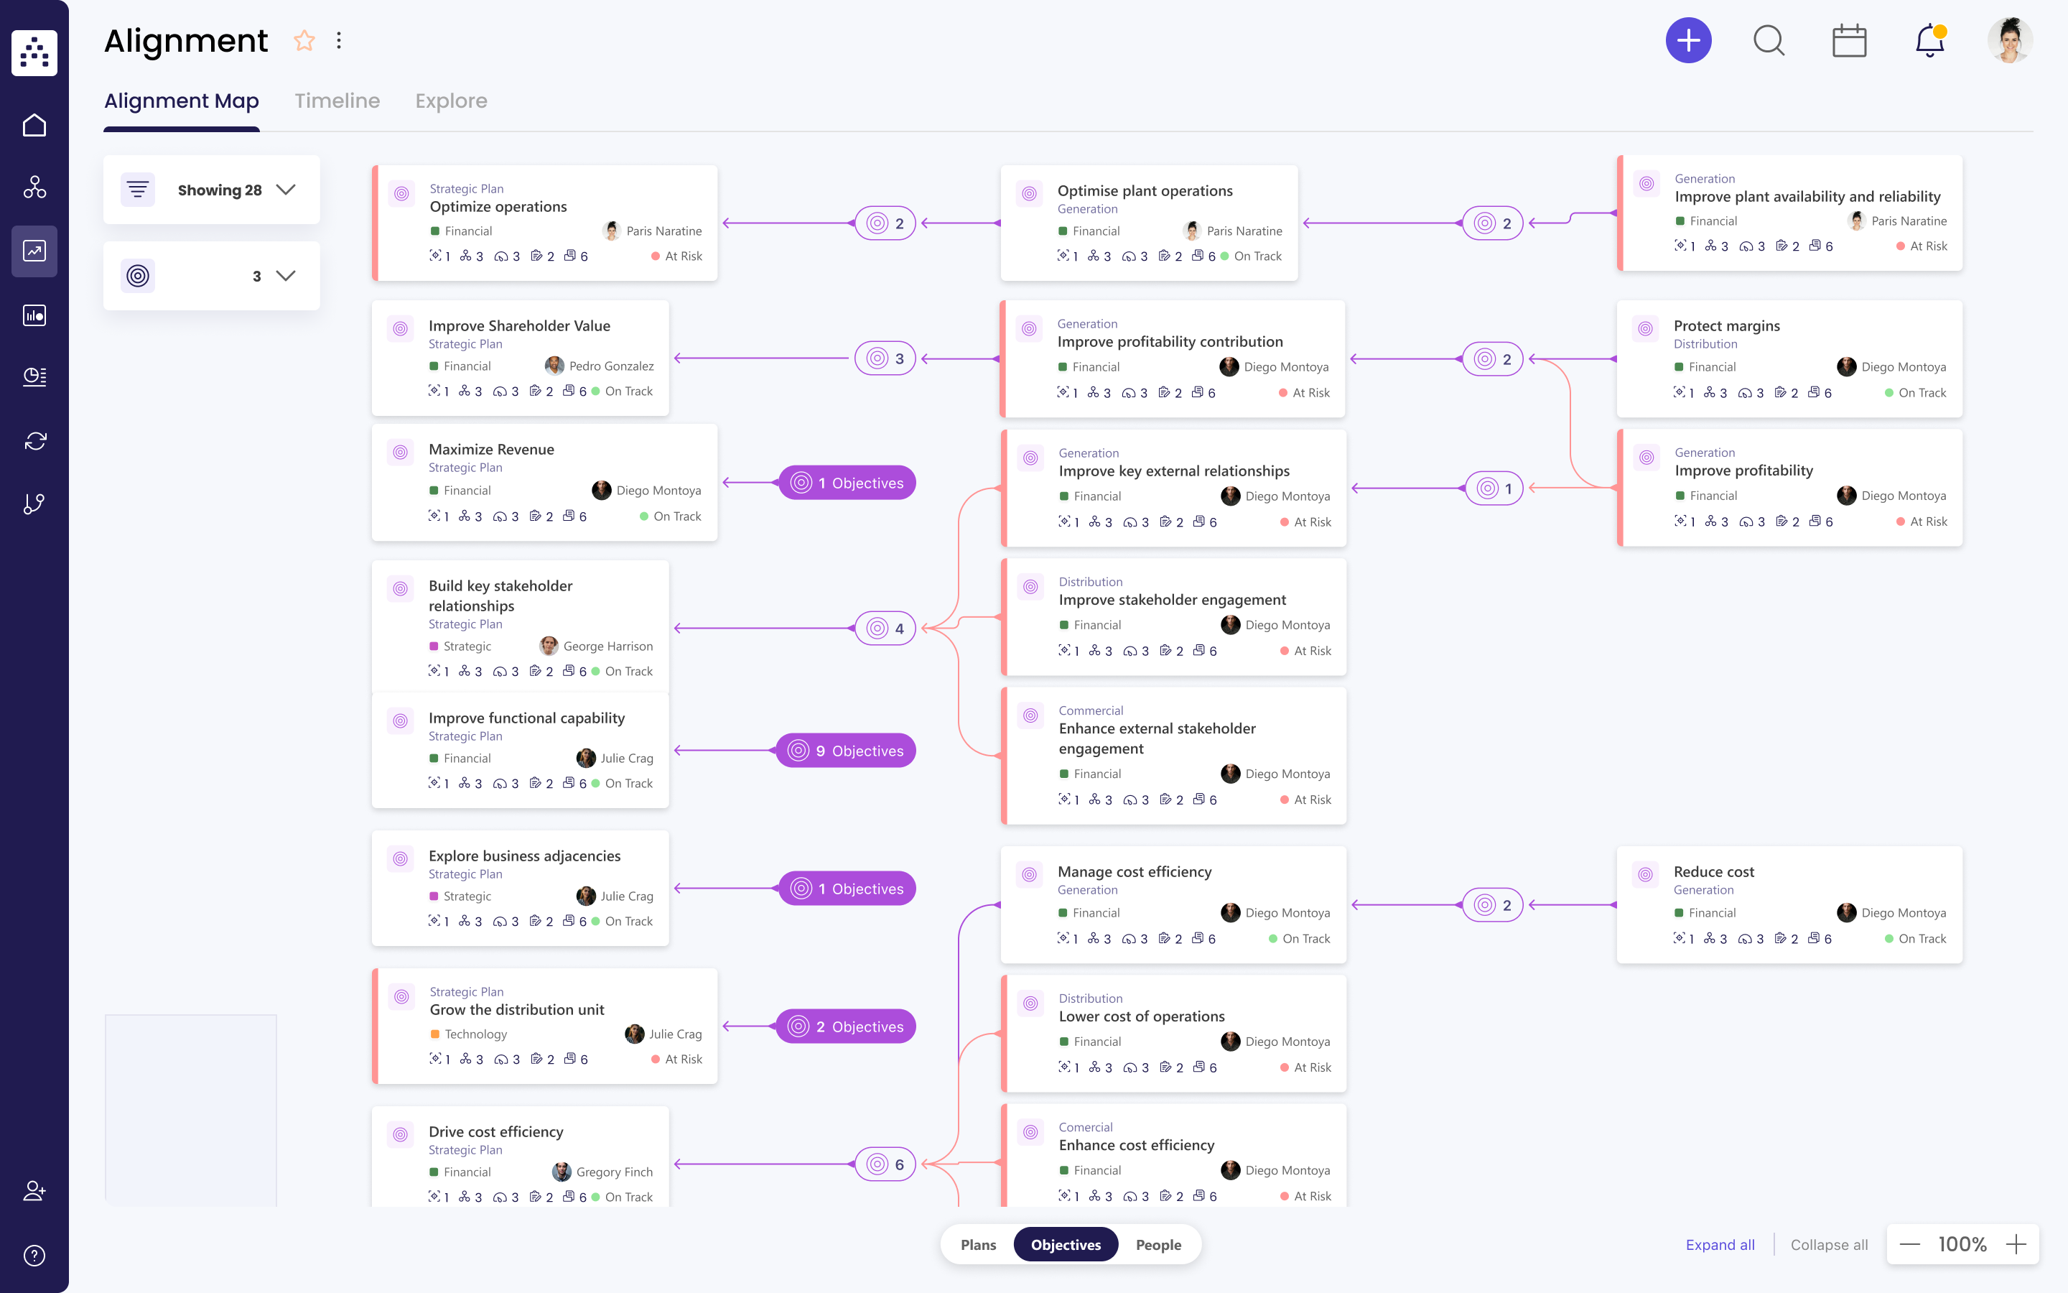Image resolution: width=2068 pixels, height=1293 pixels.
Task: Click the Home icon in sidebar
Action: 34,126
